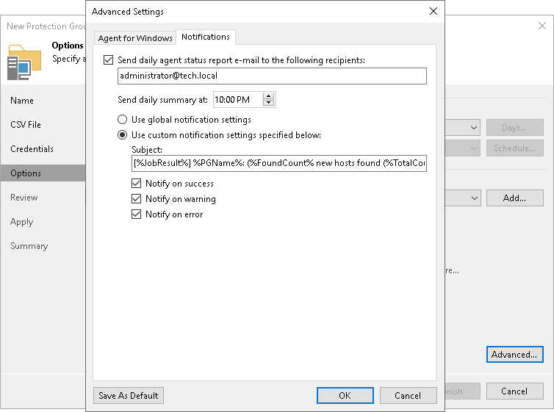Click the protection group folder icon
This screenshot has width=554, height=412.
(24, 62)
